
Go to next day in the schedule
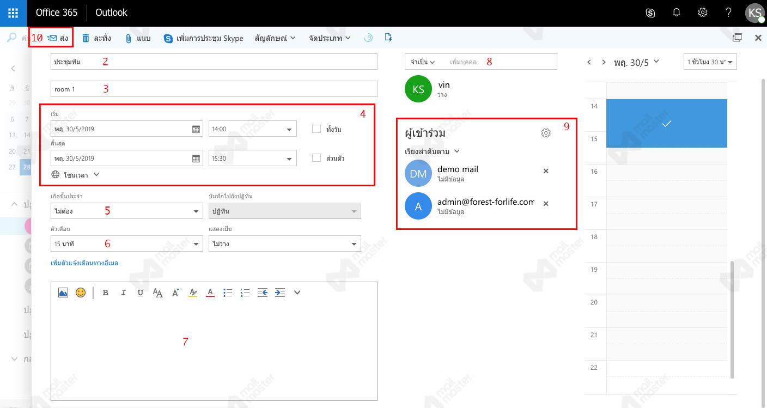coord(604,62)
